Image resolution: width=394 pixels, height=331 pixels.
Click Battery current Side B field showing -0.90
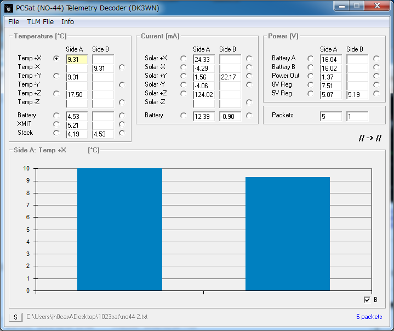(x=230, y=116)
